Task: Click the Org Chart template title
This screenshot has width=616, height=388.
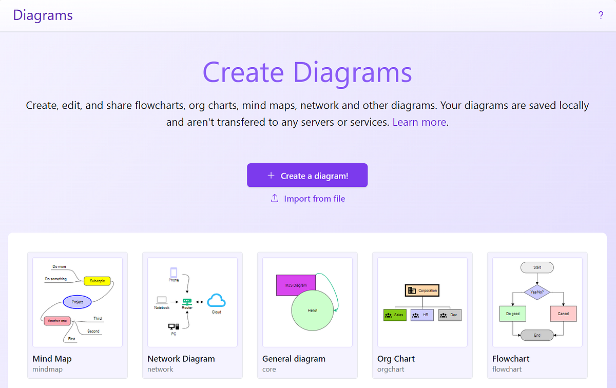Action: (x=396, y=359)
